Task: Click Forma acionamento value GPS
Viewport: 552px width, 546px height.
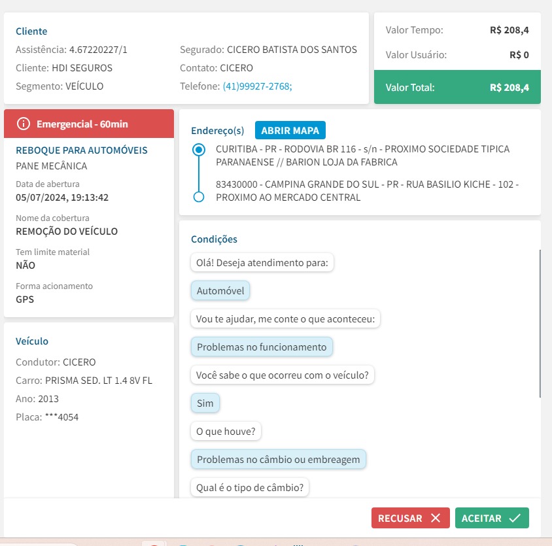Action: (25, 299)
